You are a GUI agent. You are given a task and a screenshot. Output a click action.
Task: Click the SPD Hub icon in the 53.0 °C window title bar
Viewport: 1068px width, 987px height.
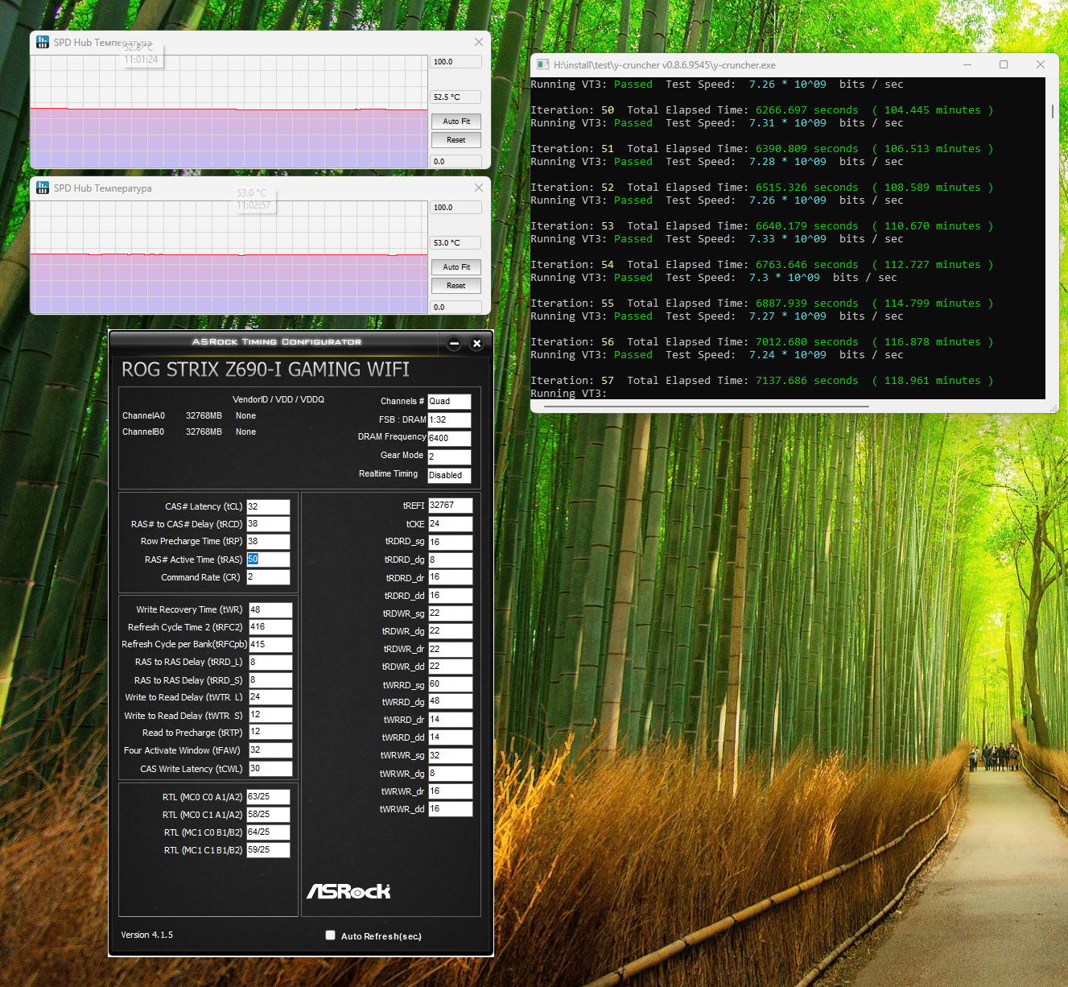point(43,188)
